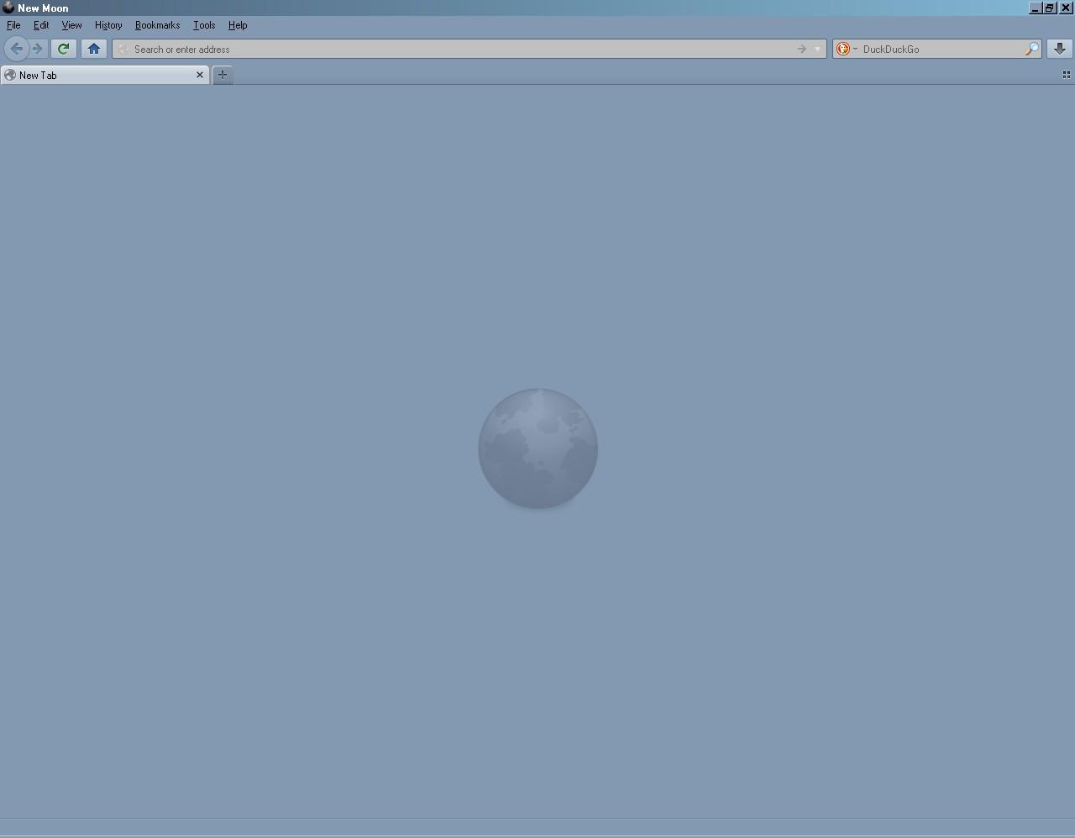Open the View menu
Image resolution: width=1075 pixels, height=838 pixels.
pyautogui.click(x=71, y=25)
